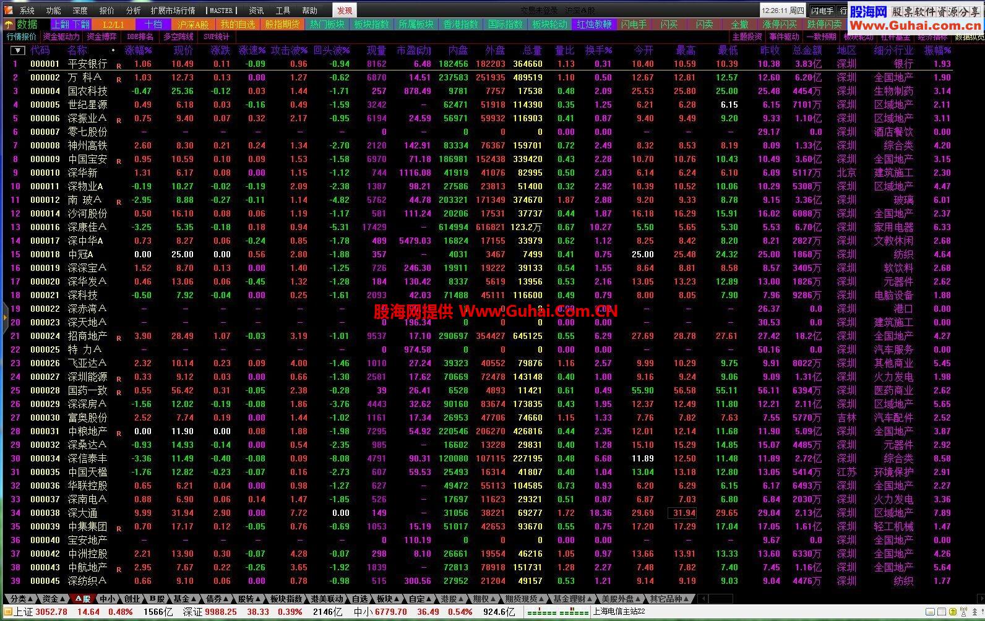Sort by the 涨幅% column header
Viewport: 985px width, 621px height.
(139, 51)
